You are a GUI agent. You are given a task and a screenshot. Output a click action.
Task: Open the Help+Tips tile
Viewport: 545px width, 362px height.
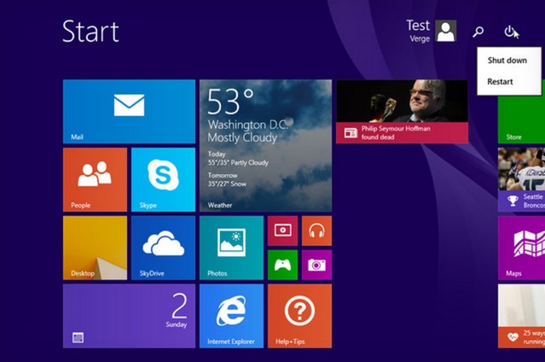pos(299,316)
